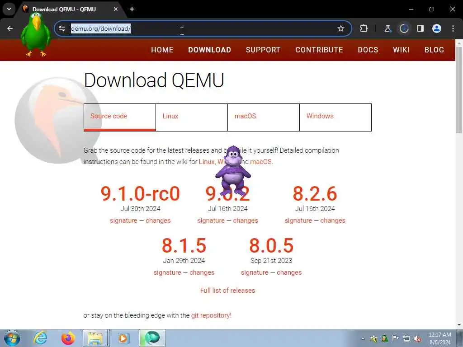Screen dimensions: 463x347
Task: Open changes link under 9.0.2
Action: pos(246,220)
